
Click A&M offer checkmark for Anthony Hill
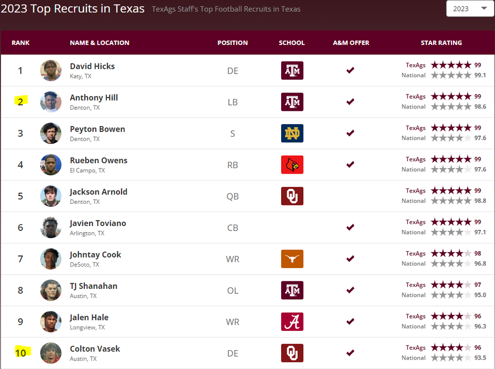pos(350,102)
